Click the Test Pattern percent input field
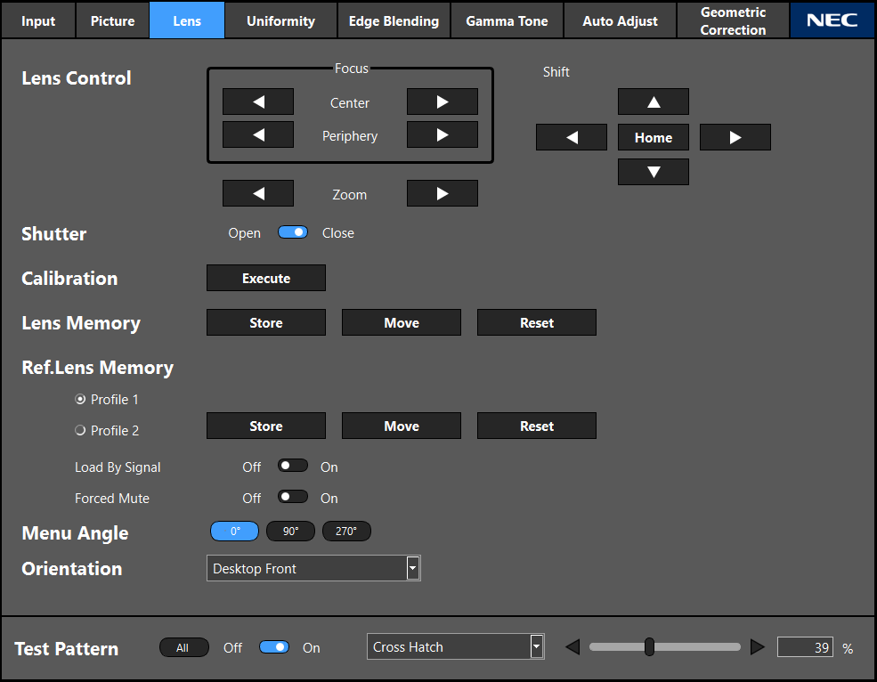Screen dimensions: 877x682 click(805, 647)
